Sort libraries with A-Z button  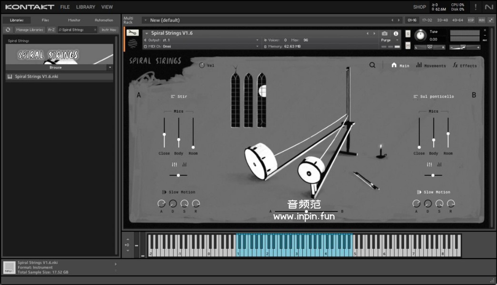(51, 30)
